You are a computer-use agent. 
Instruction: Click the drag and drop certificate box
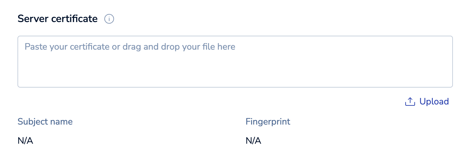click(x=235, y=62)
